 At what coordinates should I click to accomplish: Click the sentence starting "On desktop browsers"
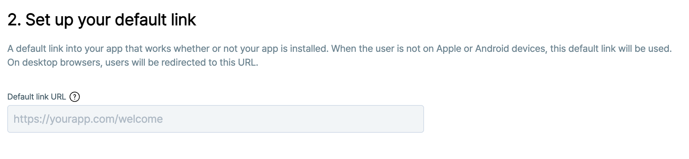coord(133,63)
